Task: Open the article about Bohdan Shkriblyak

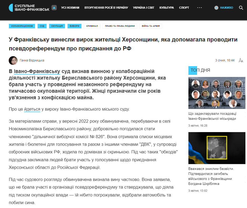Action: pyautogui.click(x=217, y=148)
